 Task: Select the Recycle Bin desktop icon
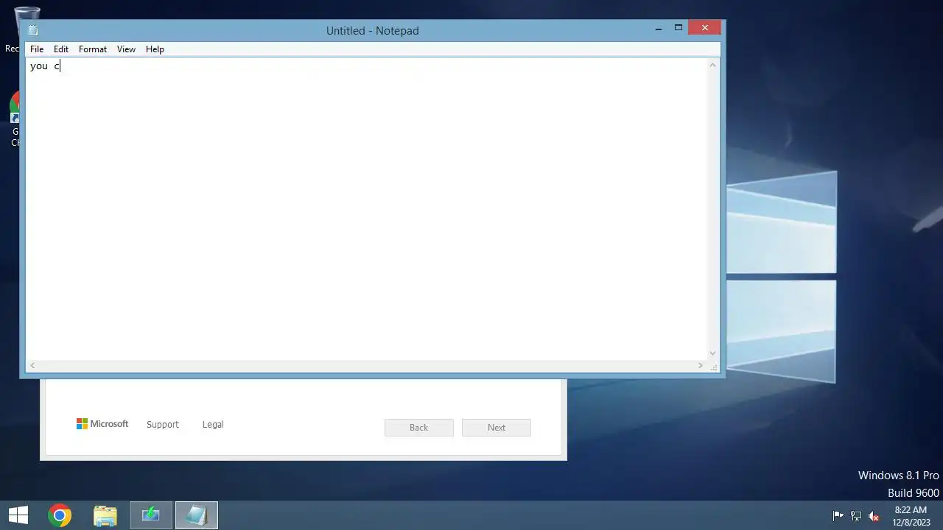point(13,29)
